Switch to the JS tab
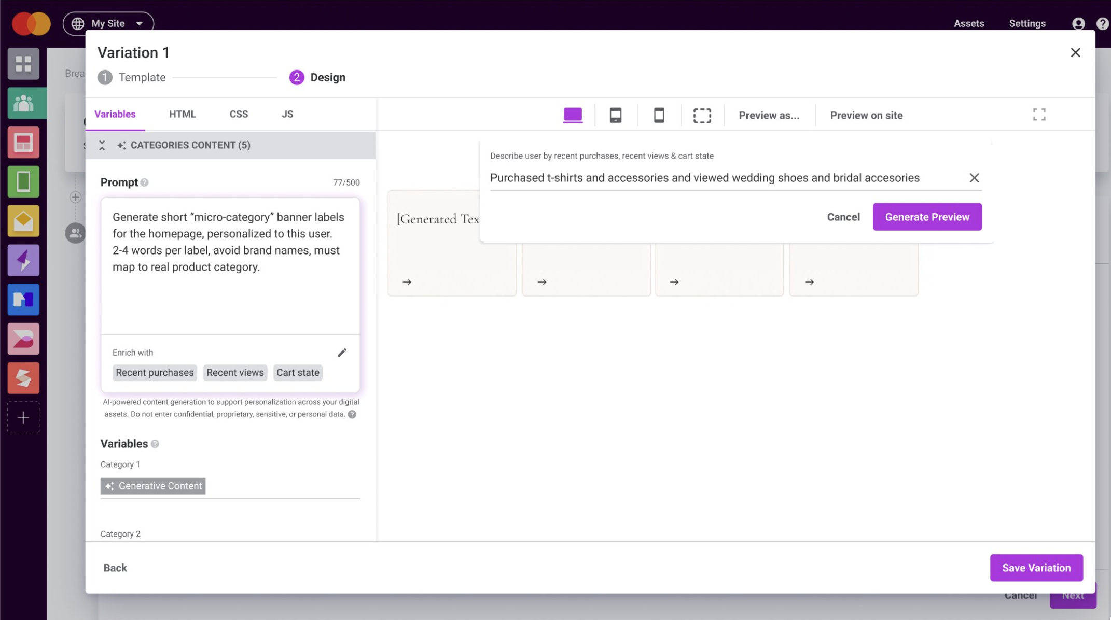The width and height of the screenshot is (1111, 620). pyautogui.click(x=287, y=114)
